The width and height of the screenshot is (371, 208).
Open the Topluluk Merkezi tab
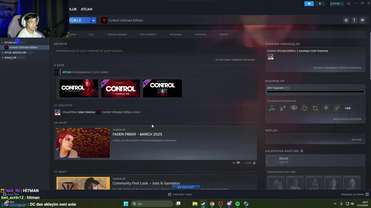[117, 34]
